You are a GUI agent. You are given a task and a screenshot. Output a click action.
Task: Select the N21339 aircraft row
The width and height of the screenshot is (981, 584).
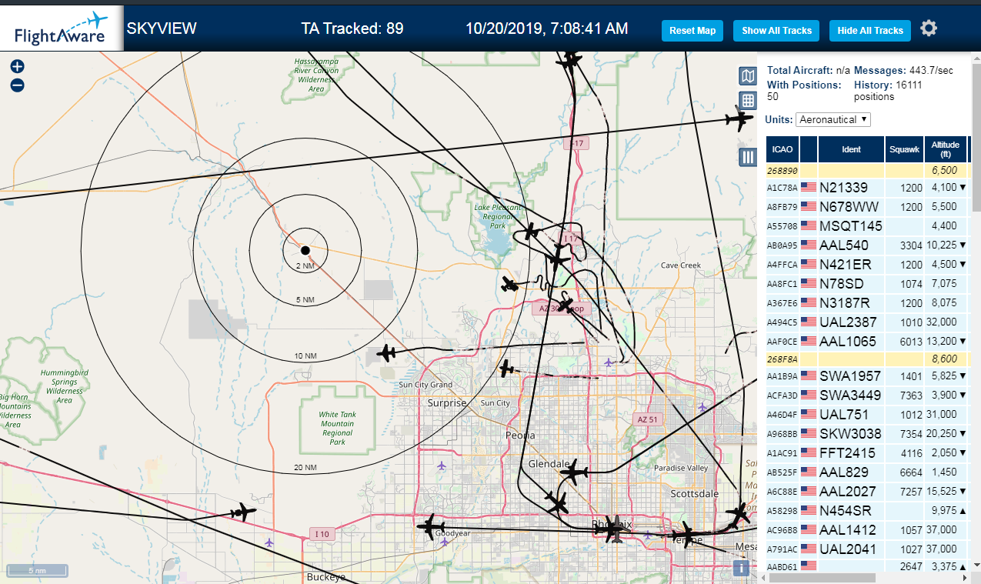(x=868, y=188)
